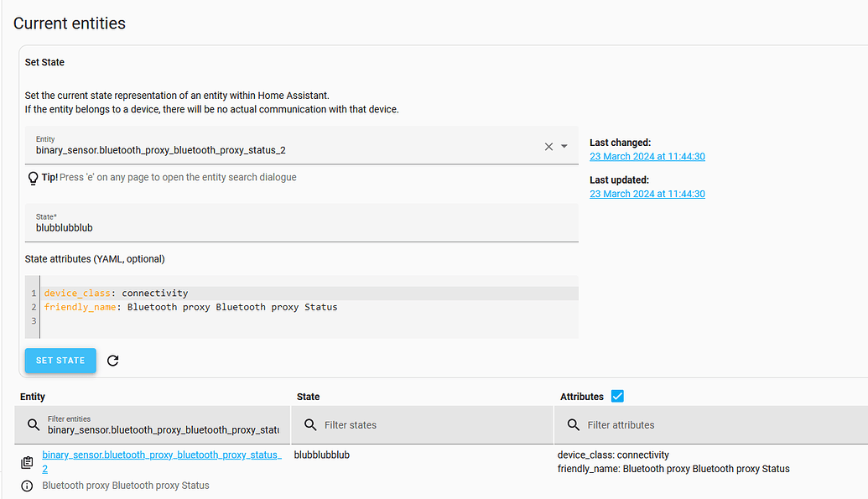Viewport: 868px width, 499px height.
Task: Copy entity ID using the clipboard icon
Action: pos(27,462)
